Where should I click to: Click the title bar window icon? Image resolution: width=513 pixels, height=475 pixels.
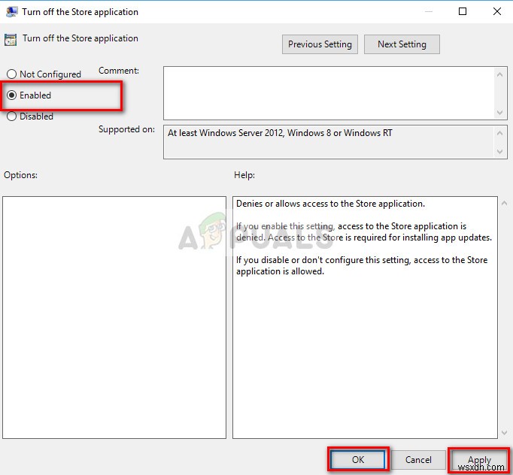point(12,12)
